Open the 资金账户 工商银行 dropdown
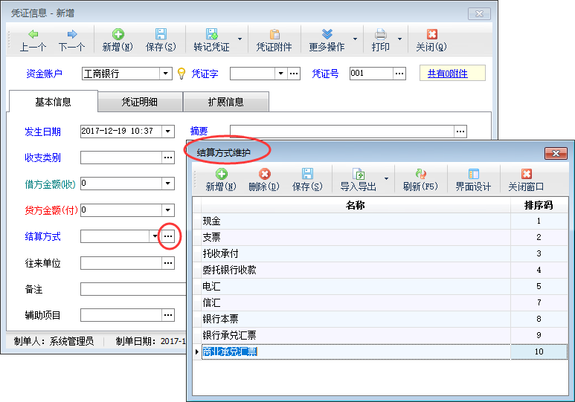 tap(166, 74)
